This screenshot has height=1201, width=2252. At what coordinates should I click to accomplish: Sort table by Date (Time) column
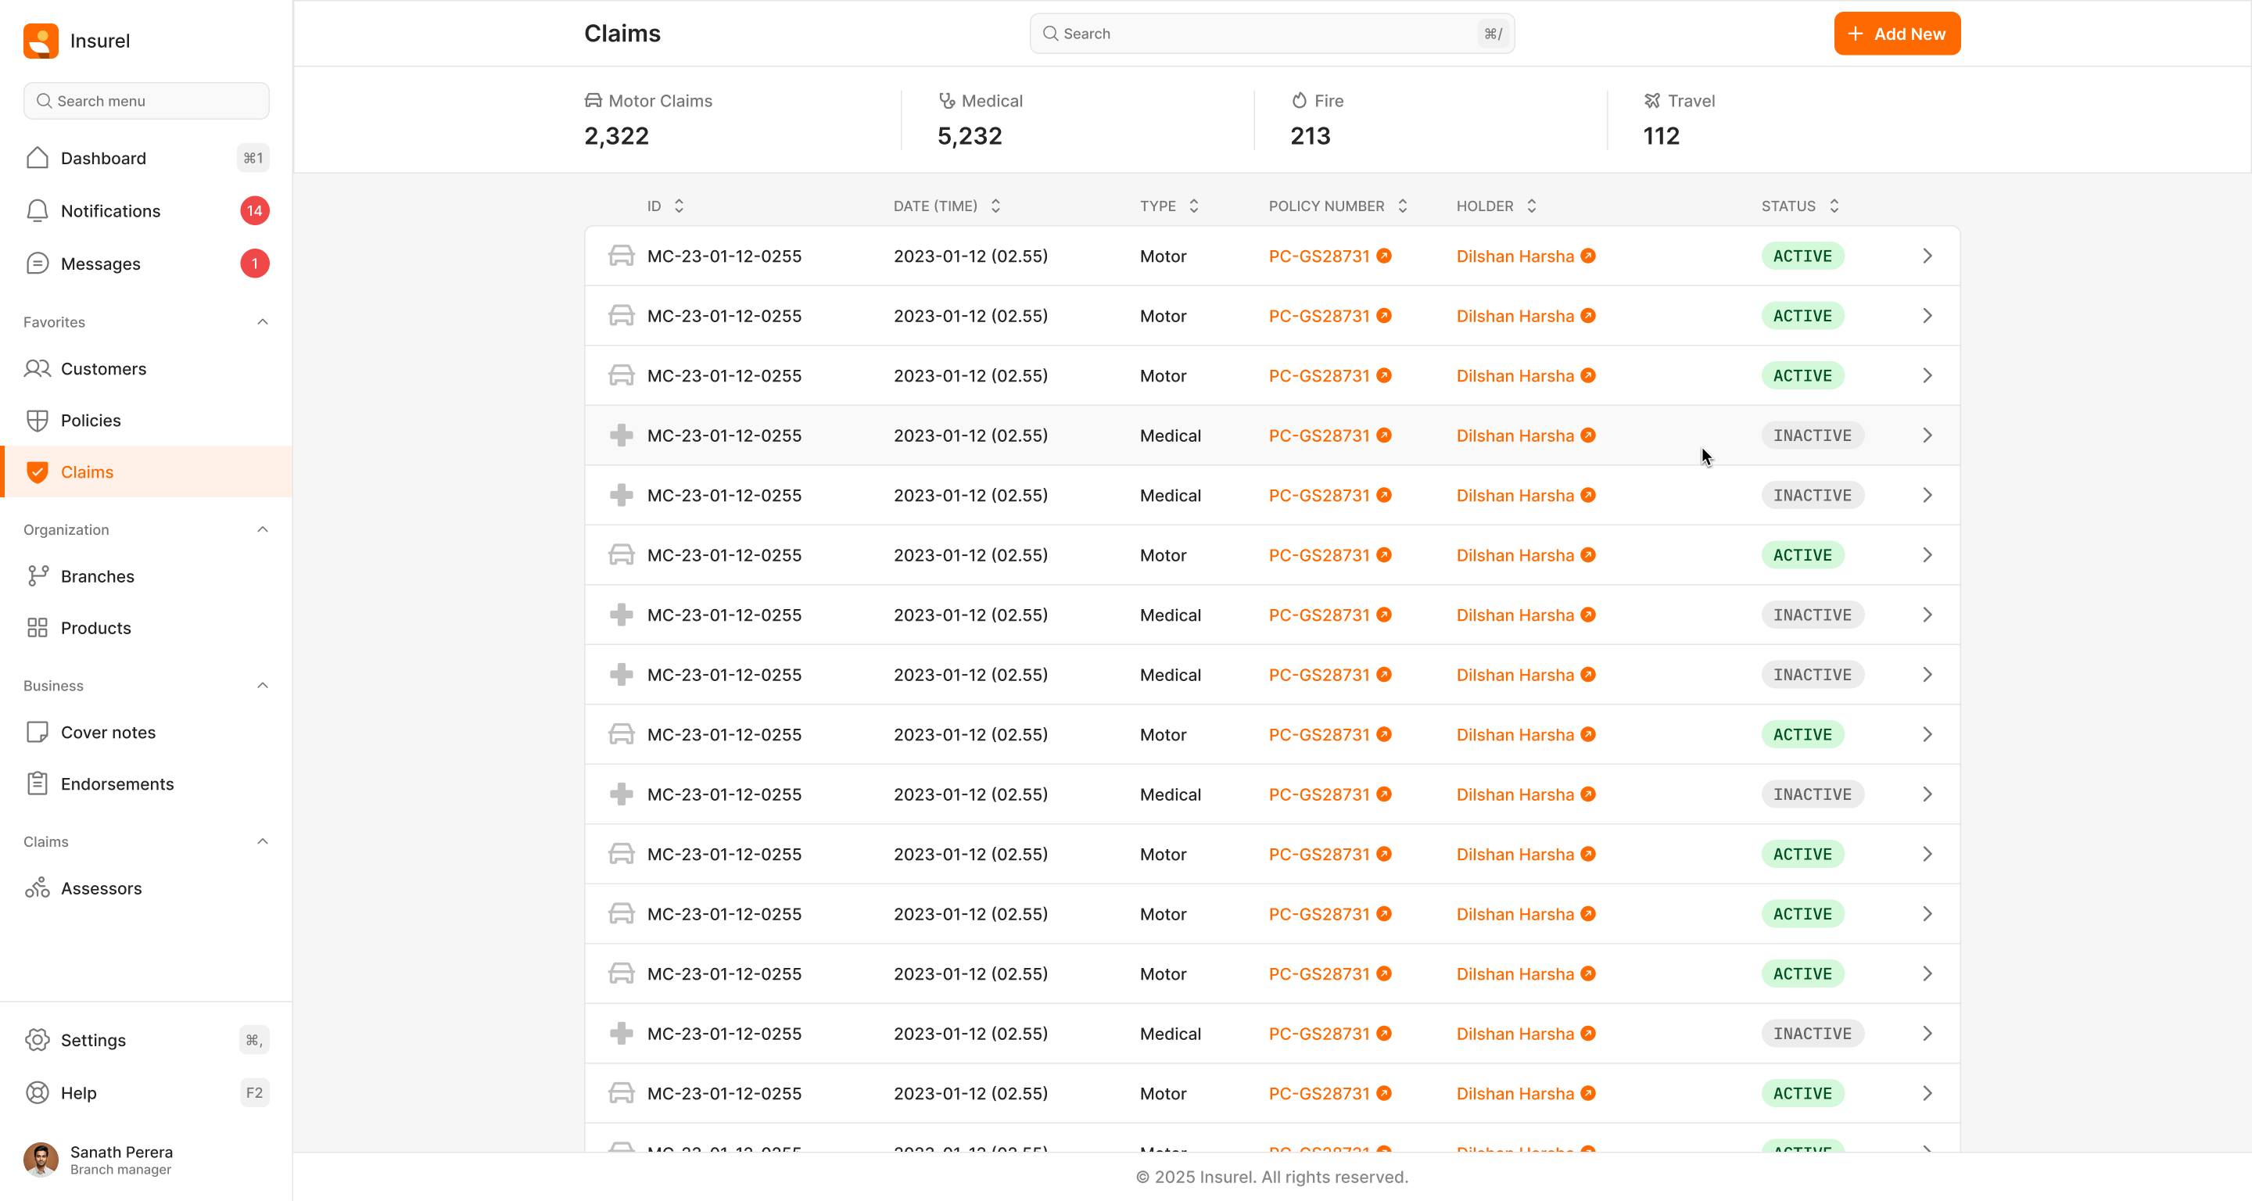coord(995,206)
